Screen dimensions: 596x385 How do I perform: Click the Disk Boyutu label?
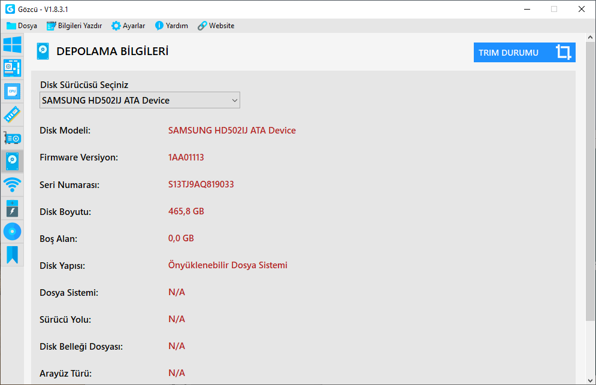point(65,212)
